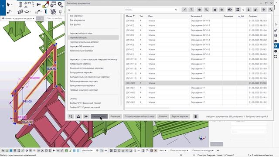Toggle the first selection switch arrow in bottom toolbar
279x157 pixels.
(x=3, y=150)
